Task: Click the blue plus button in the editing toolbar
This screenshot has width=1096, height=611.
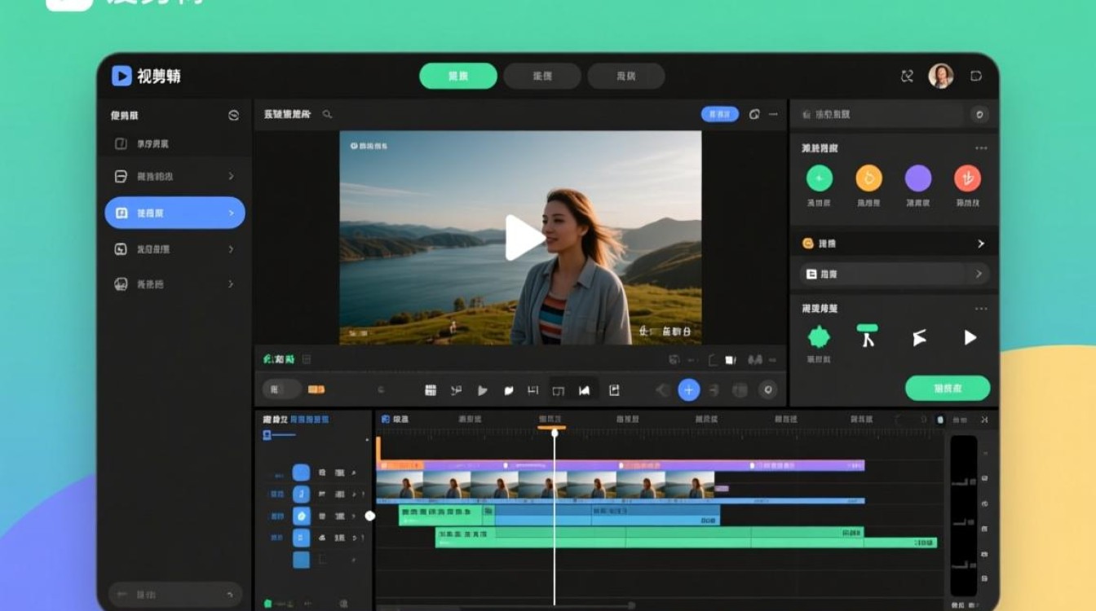Action: click(689, 390)
